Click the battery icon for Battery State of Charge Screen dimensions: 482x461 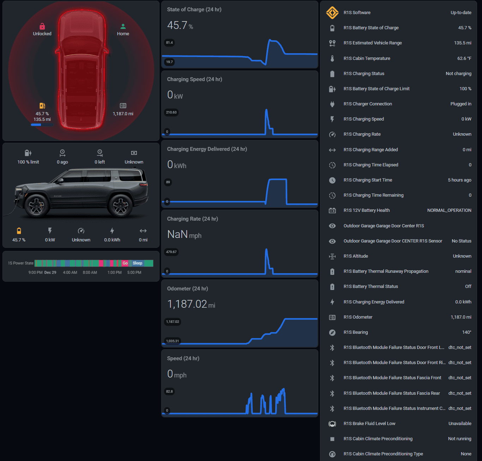332,28
